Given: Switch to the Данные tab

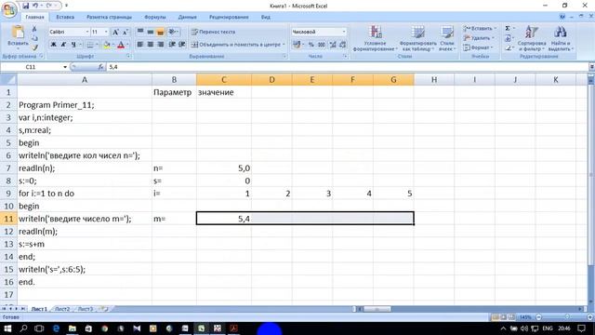Looking at the screenshot, I should tap(188, 17).
